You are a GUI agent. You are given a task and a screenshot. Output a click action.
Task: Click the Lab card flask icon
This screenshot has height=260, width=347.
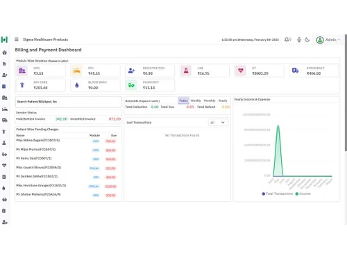tap(186, 71)
